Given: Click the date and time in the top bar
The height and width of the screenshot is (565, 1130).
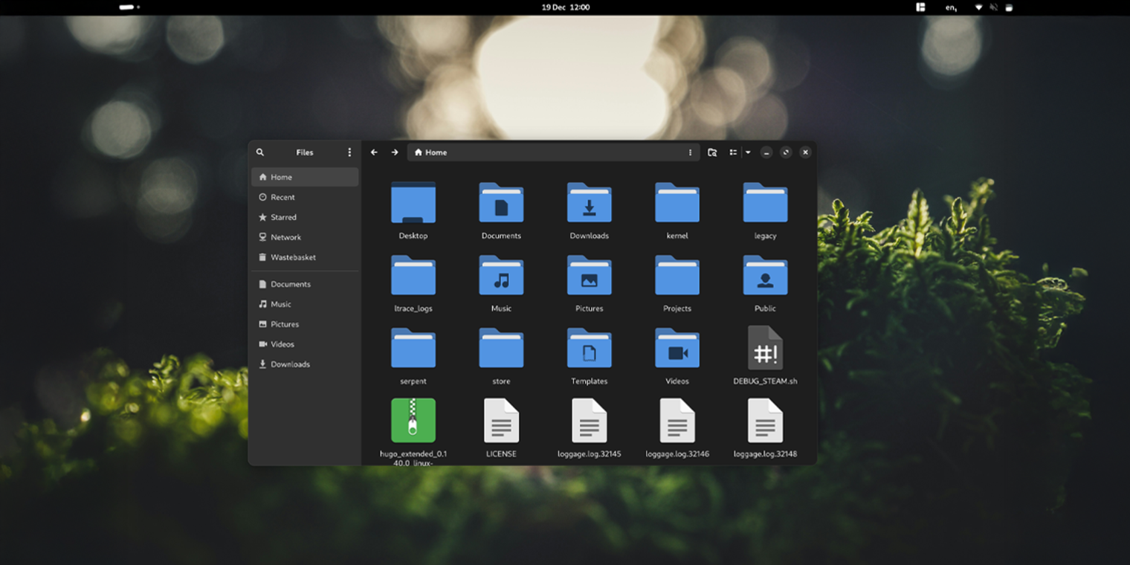Looking at the screenshot, I should 564,7.
